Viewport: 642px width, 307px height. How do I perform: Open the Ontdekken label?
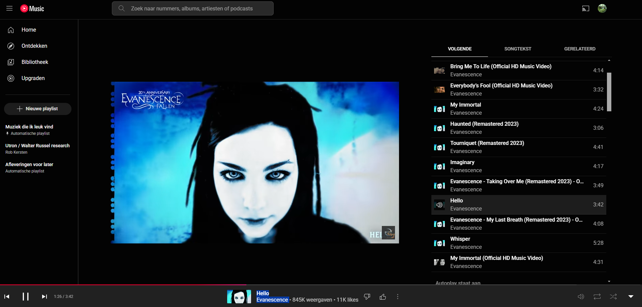point(34,46)
